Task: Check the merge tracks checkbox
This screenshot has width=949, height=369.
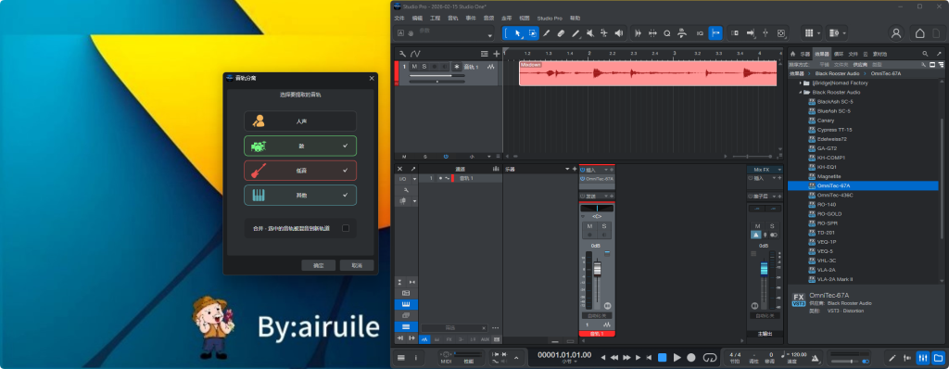Action: coord(346,228)
